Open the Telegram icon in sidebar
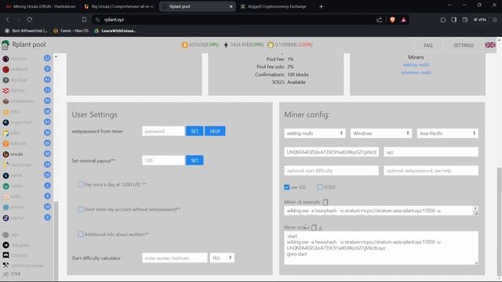502x282 pixels. pos(5,245)
